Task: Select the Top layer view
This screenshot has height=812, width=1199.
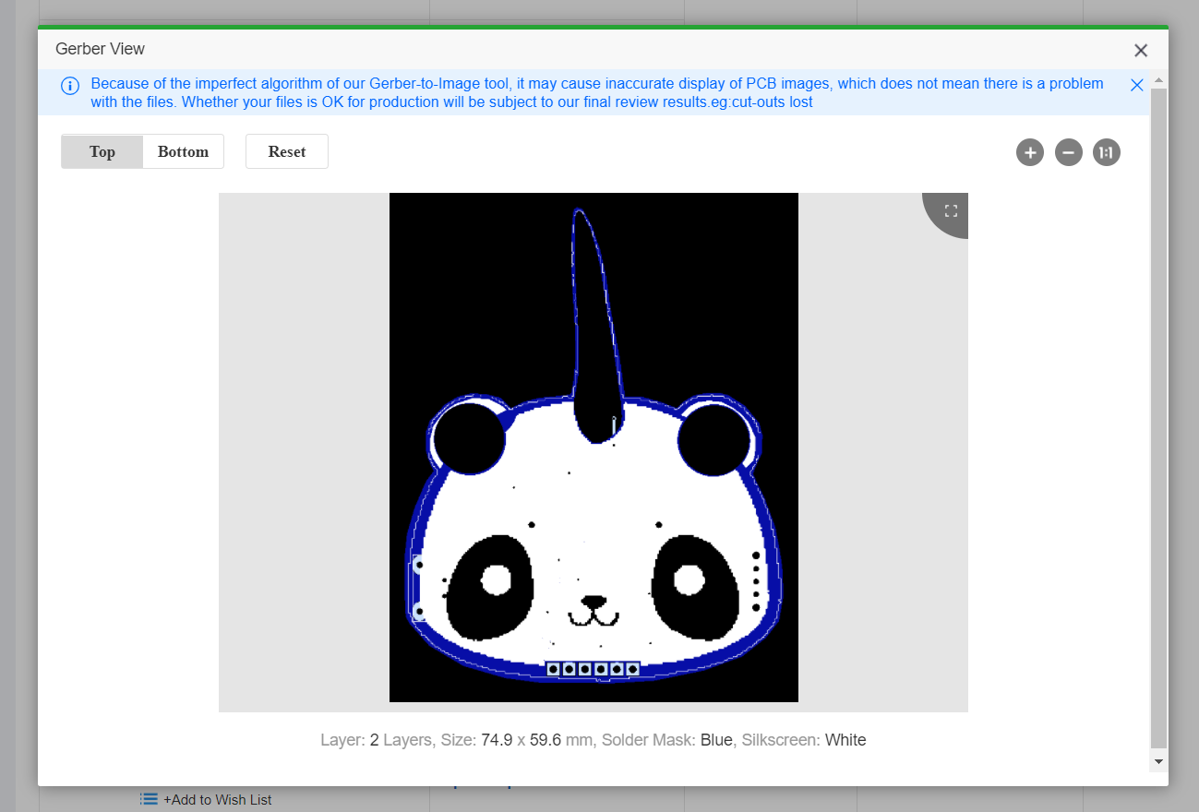Action: (102, 150)
